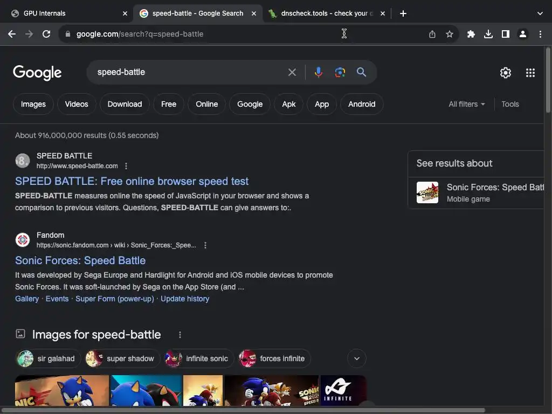This screenshot has width=552, height=414.
Task: Open the Gallery sitelink
Action: pos(27,299)
